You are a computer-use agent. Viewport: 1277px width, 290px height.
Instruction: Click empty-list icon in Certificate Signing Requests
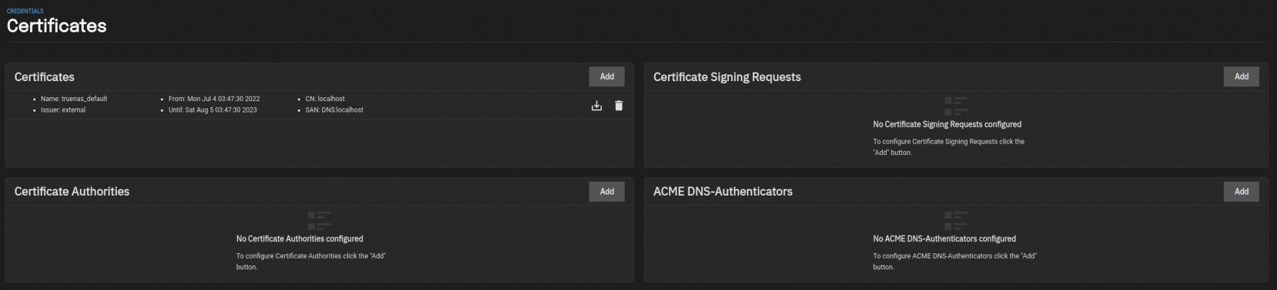[x=956, y=105]
